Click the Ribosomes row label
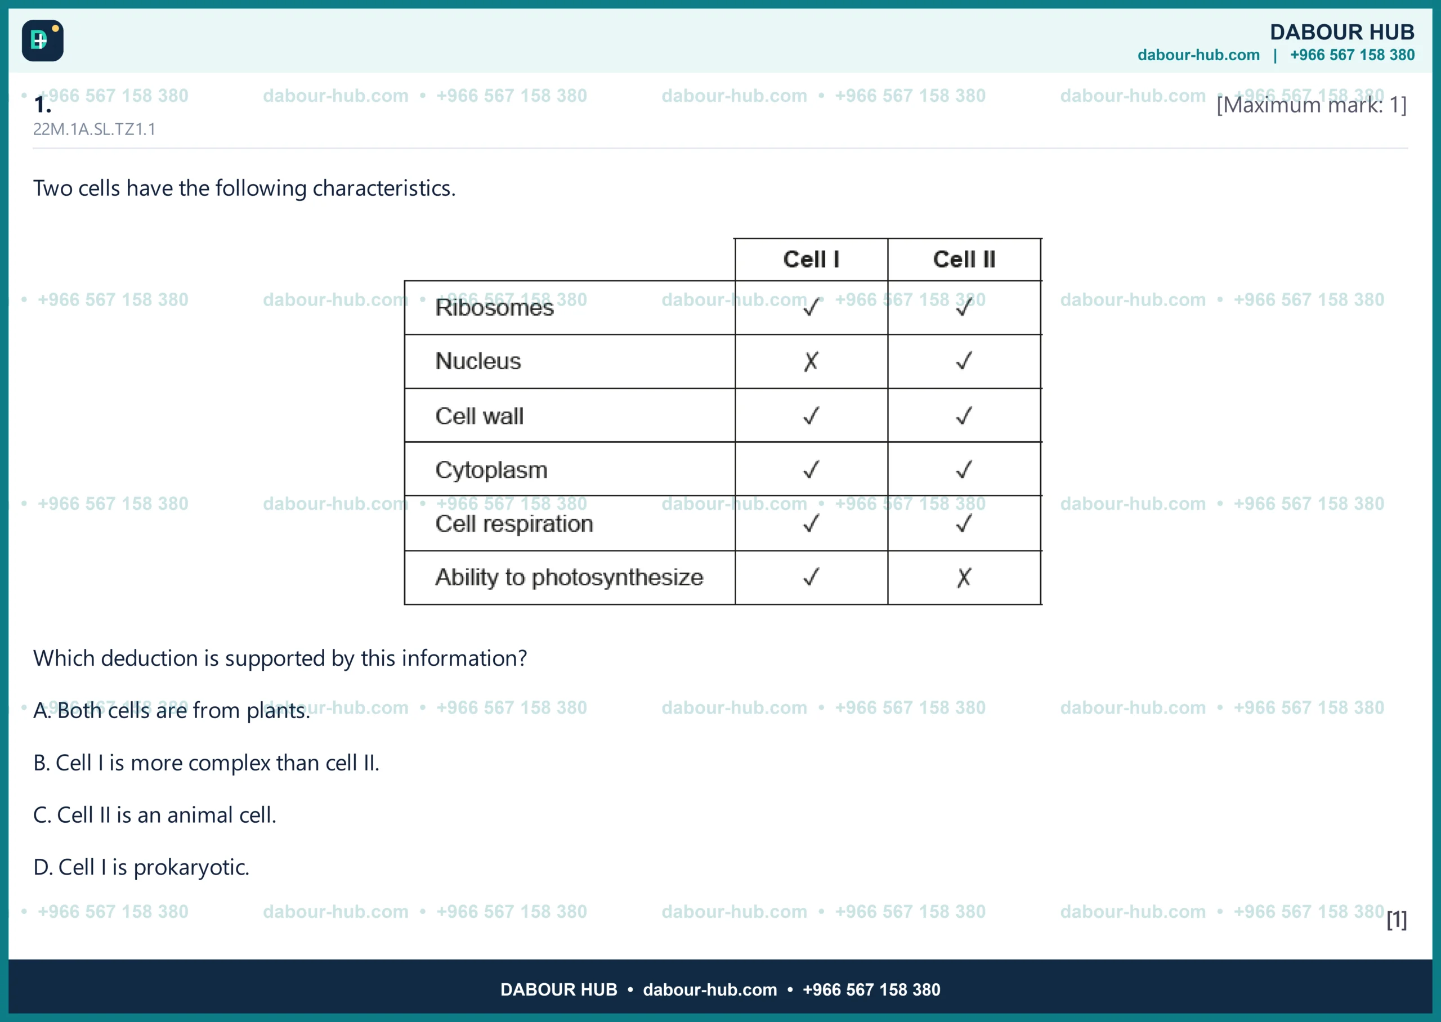This screenshot has width=1441, height=1022. tap(495, 307)
